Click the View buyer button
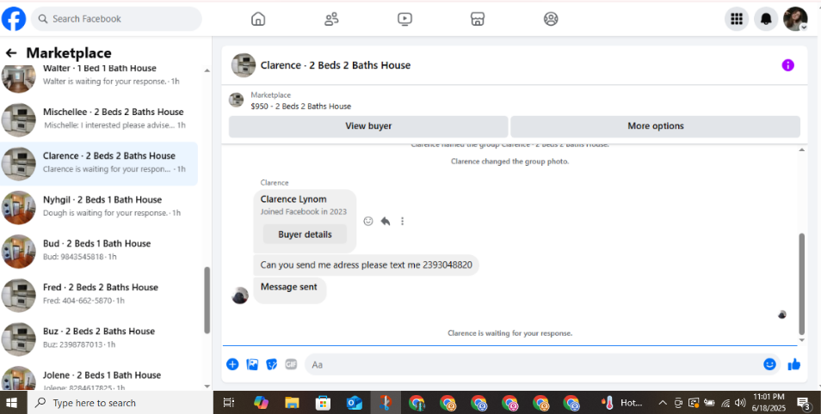821x414 pixels. (x=368, y=126)
